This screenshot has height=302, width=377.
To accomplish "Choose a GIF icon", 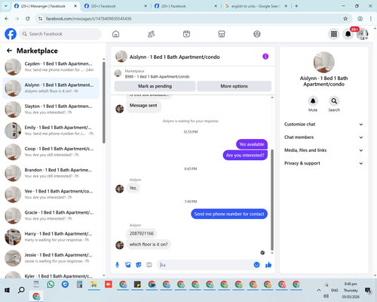I will tap(149, 265).
